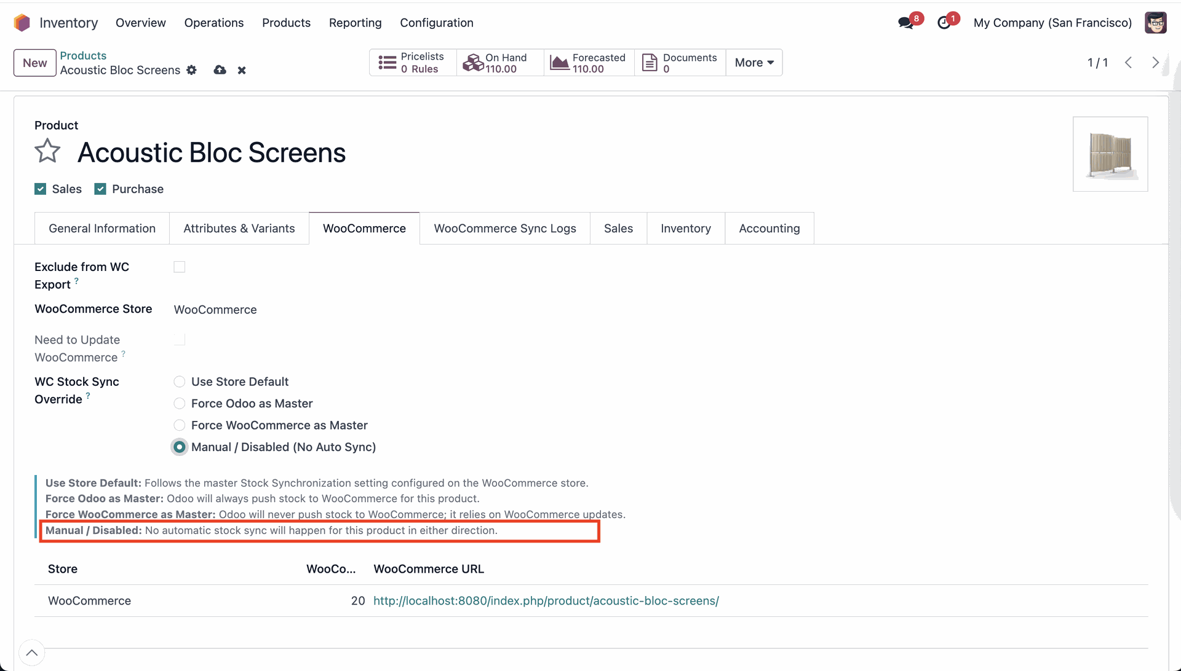Toggle the Purchase checkbox
Screen dimensions: 1181x671
pyautogui.click(x=100, y=189)
